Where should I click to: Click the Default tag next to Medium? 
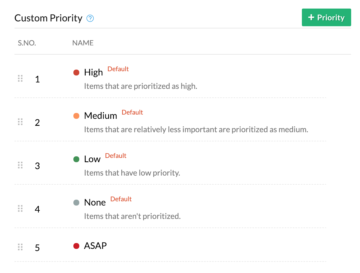[x=132, y=112]
